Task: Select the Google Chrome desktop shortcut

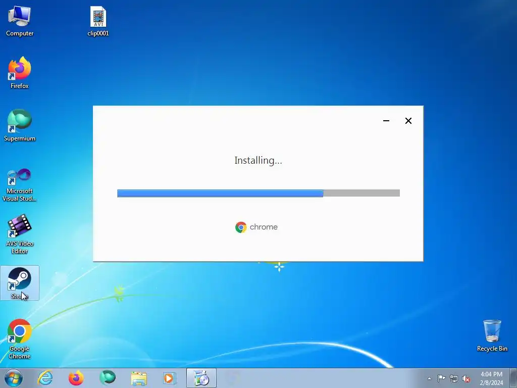Action: click(x=20, y=339)
